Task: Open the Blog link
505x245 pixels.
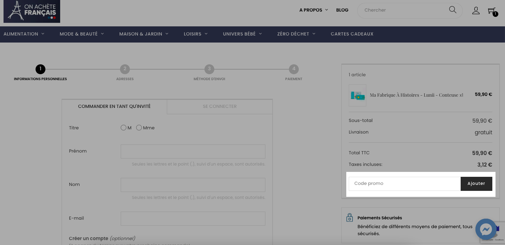Action: pyautogui.click(x=342, y=10)
